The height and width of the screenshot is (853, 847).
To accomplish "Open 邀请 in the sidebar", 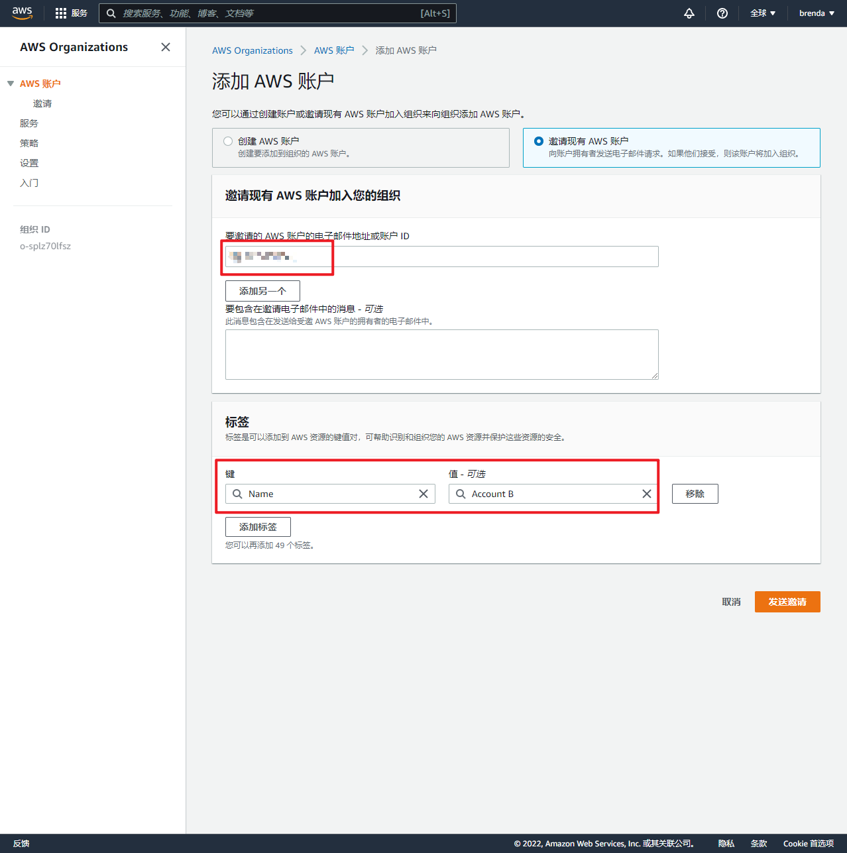I will pyautogui.click(x=42, y=103).
